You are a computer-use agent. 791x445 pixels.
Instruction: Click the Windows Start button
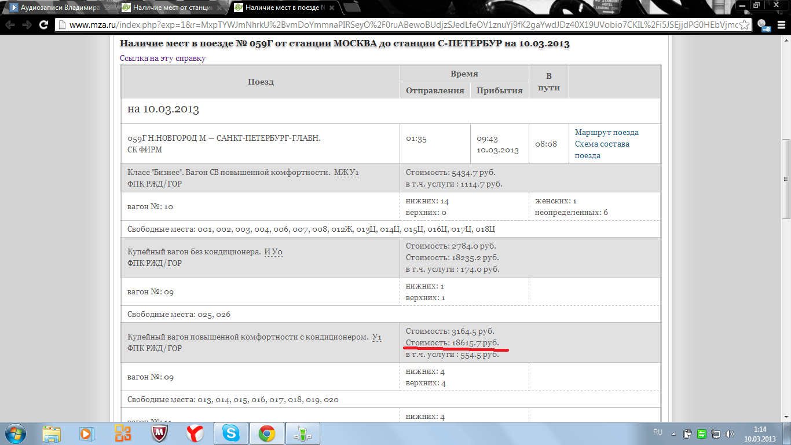pyautogui.click(x=14, y=433)
